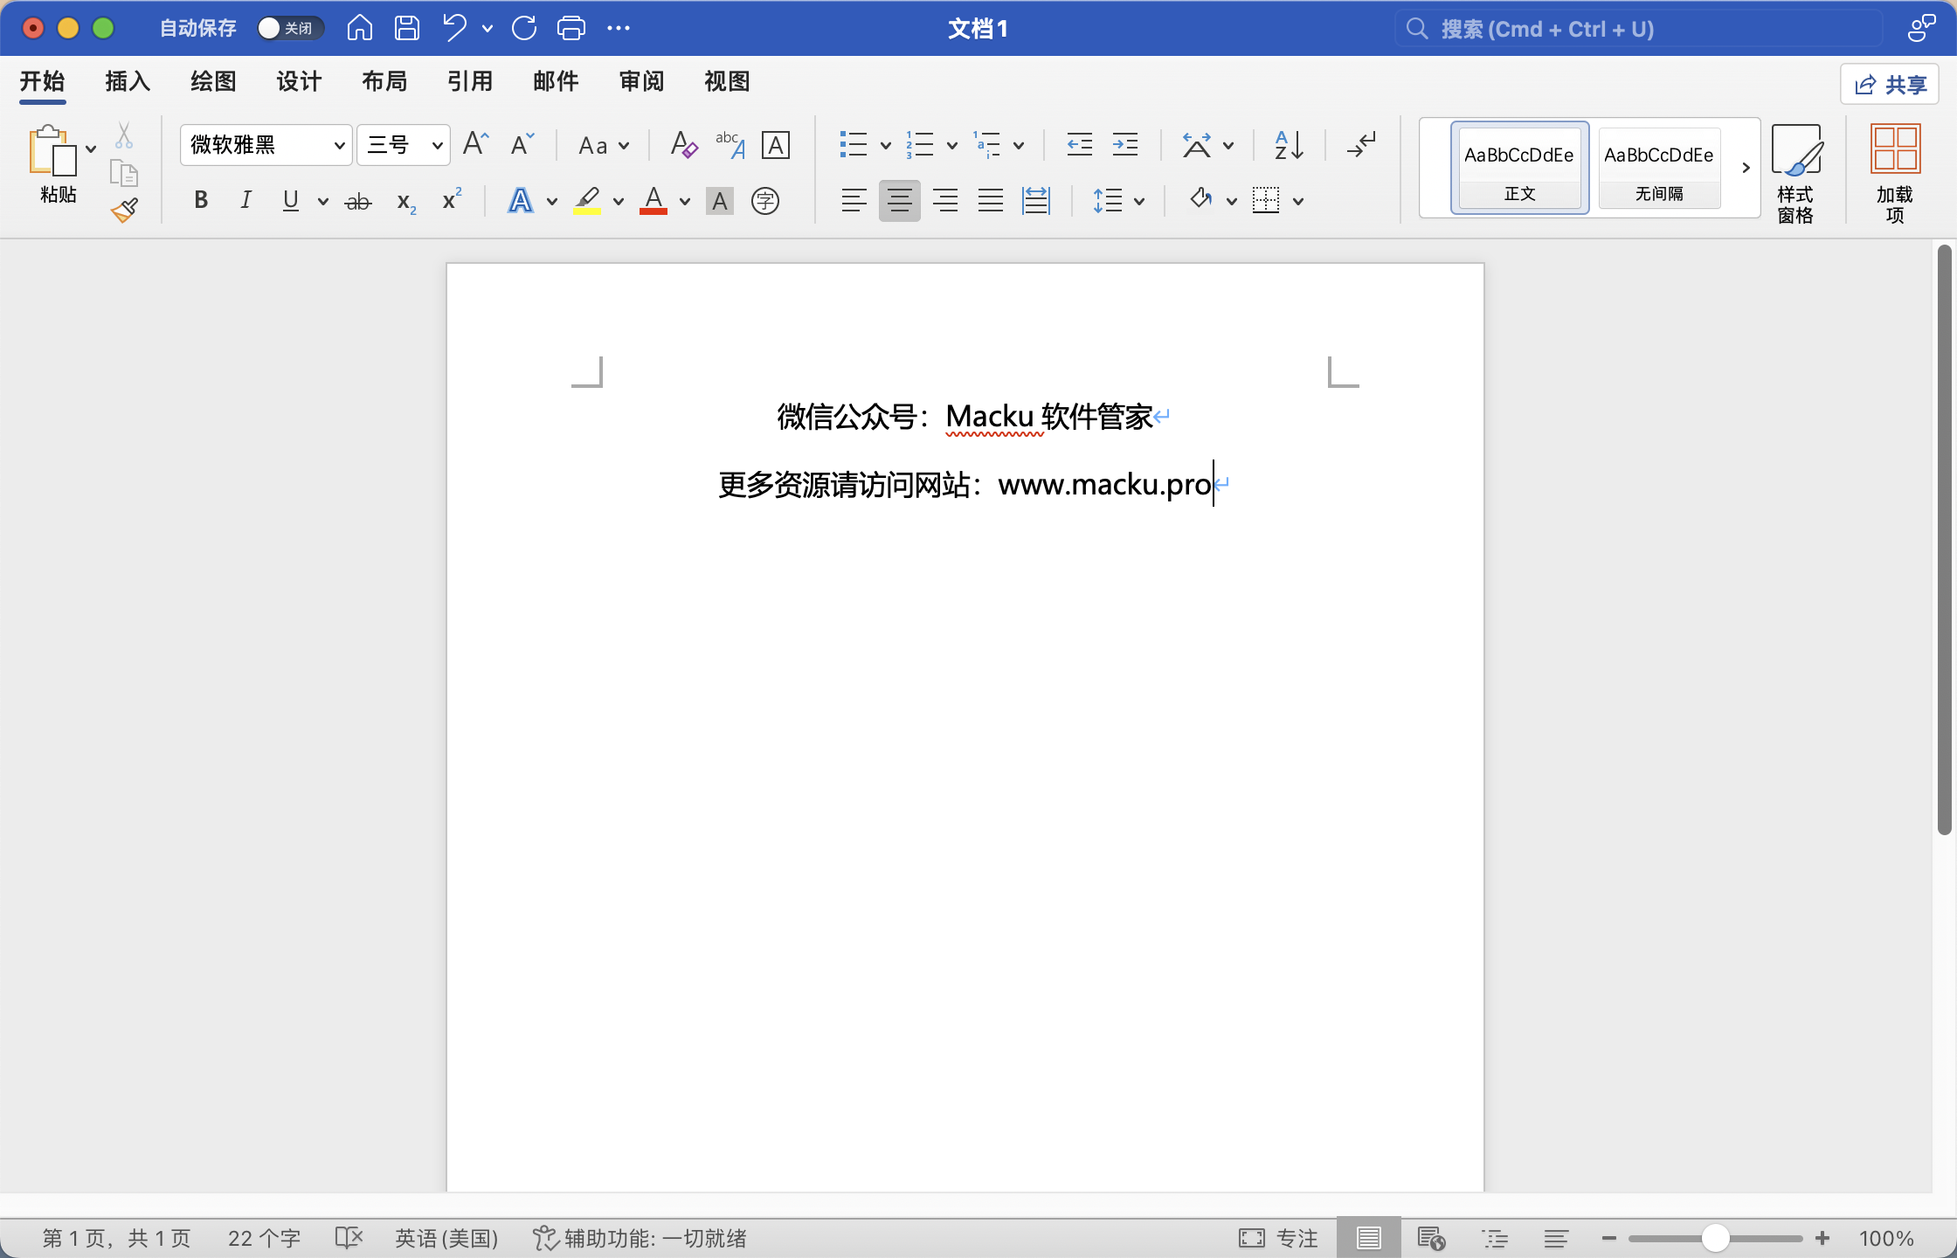Open the References tab
Image resolution: width=1957 pixels, height=1258 pixels.
pyautogui.click(x=470, y=81)
